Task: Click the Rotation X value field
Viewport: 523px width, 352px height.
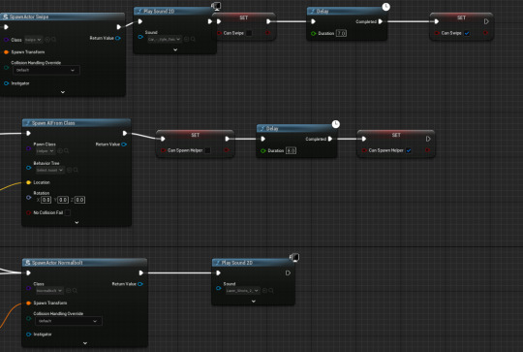Action: [x=46, y=200]
